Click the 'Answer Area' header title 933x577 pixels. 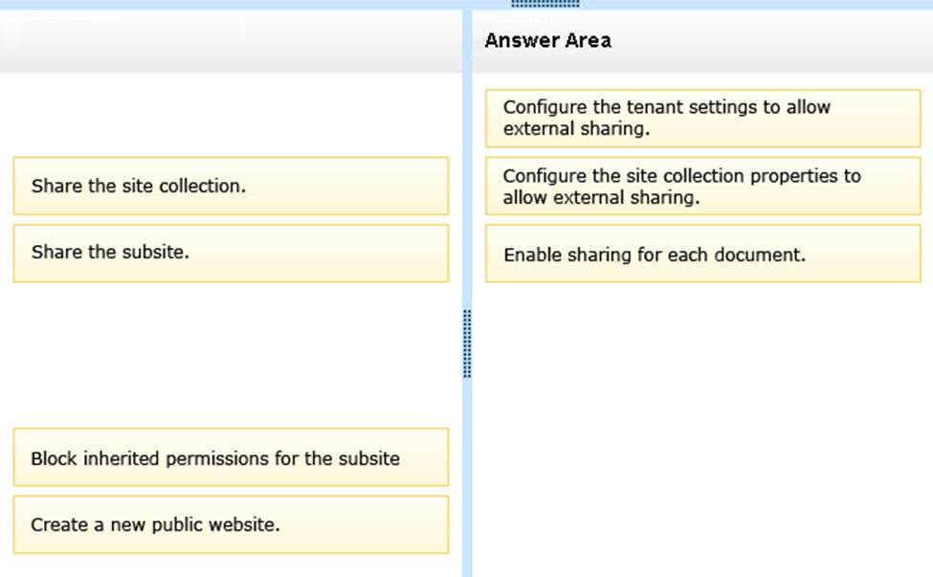547,40
